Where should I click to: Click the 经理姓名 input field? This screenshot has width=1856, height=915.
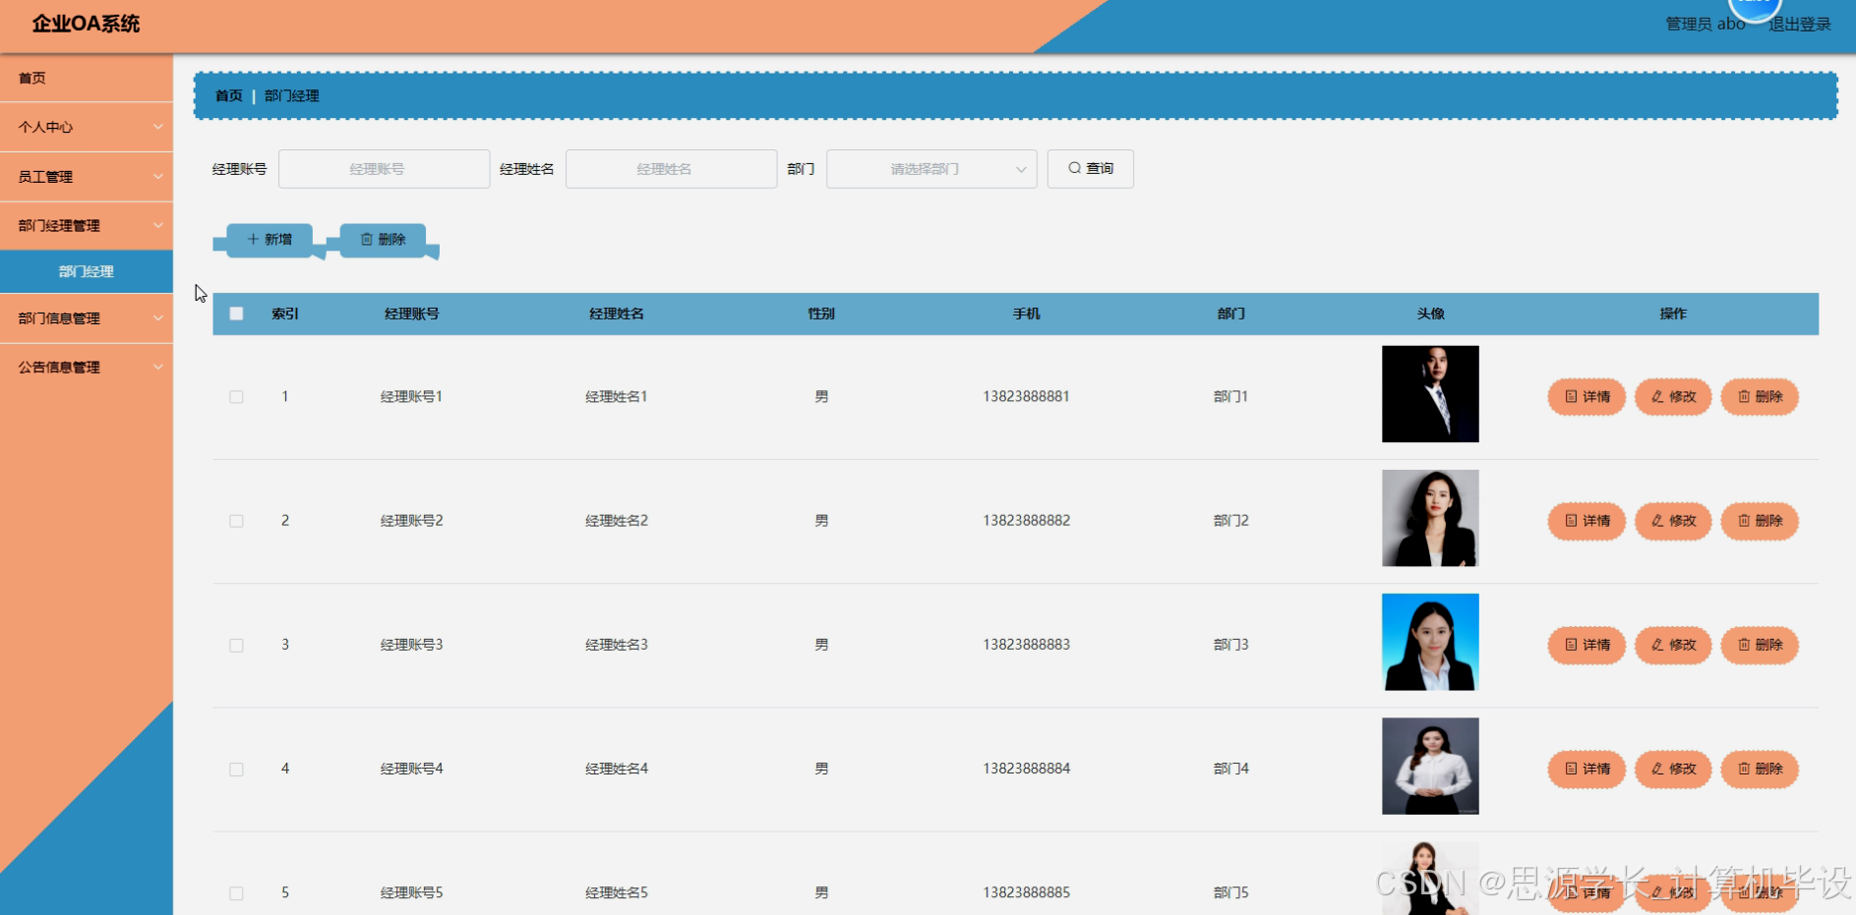pos(671,168)
